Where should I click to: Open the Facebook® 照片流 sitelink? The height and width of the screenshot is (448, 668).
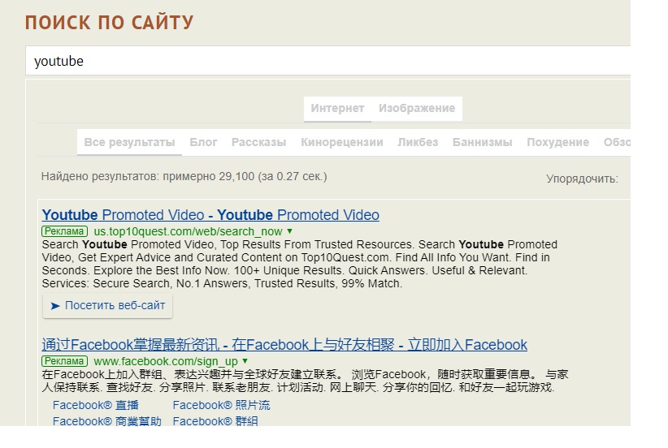tap(221, 405)
